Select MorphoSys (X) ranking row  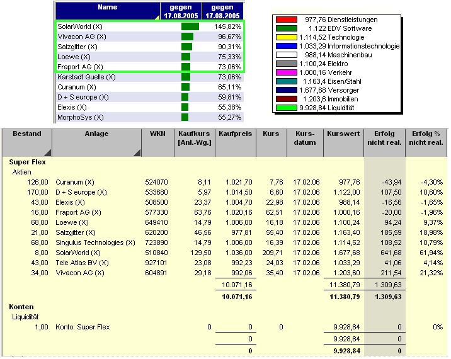tap(149, 117)
